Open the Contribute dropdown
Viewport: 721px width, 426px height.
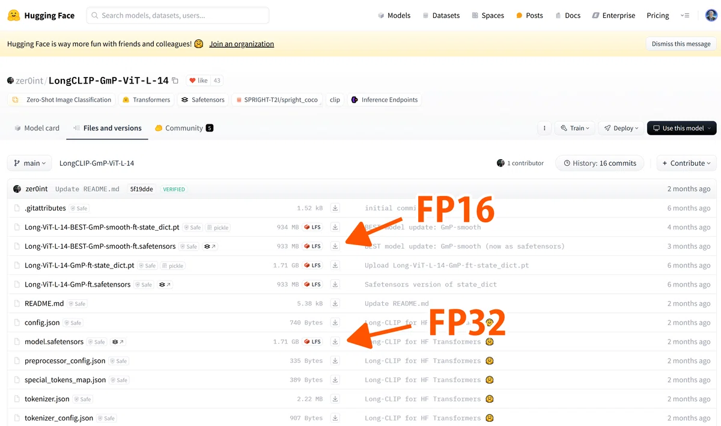pos(686,163)
